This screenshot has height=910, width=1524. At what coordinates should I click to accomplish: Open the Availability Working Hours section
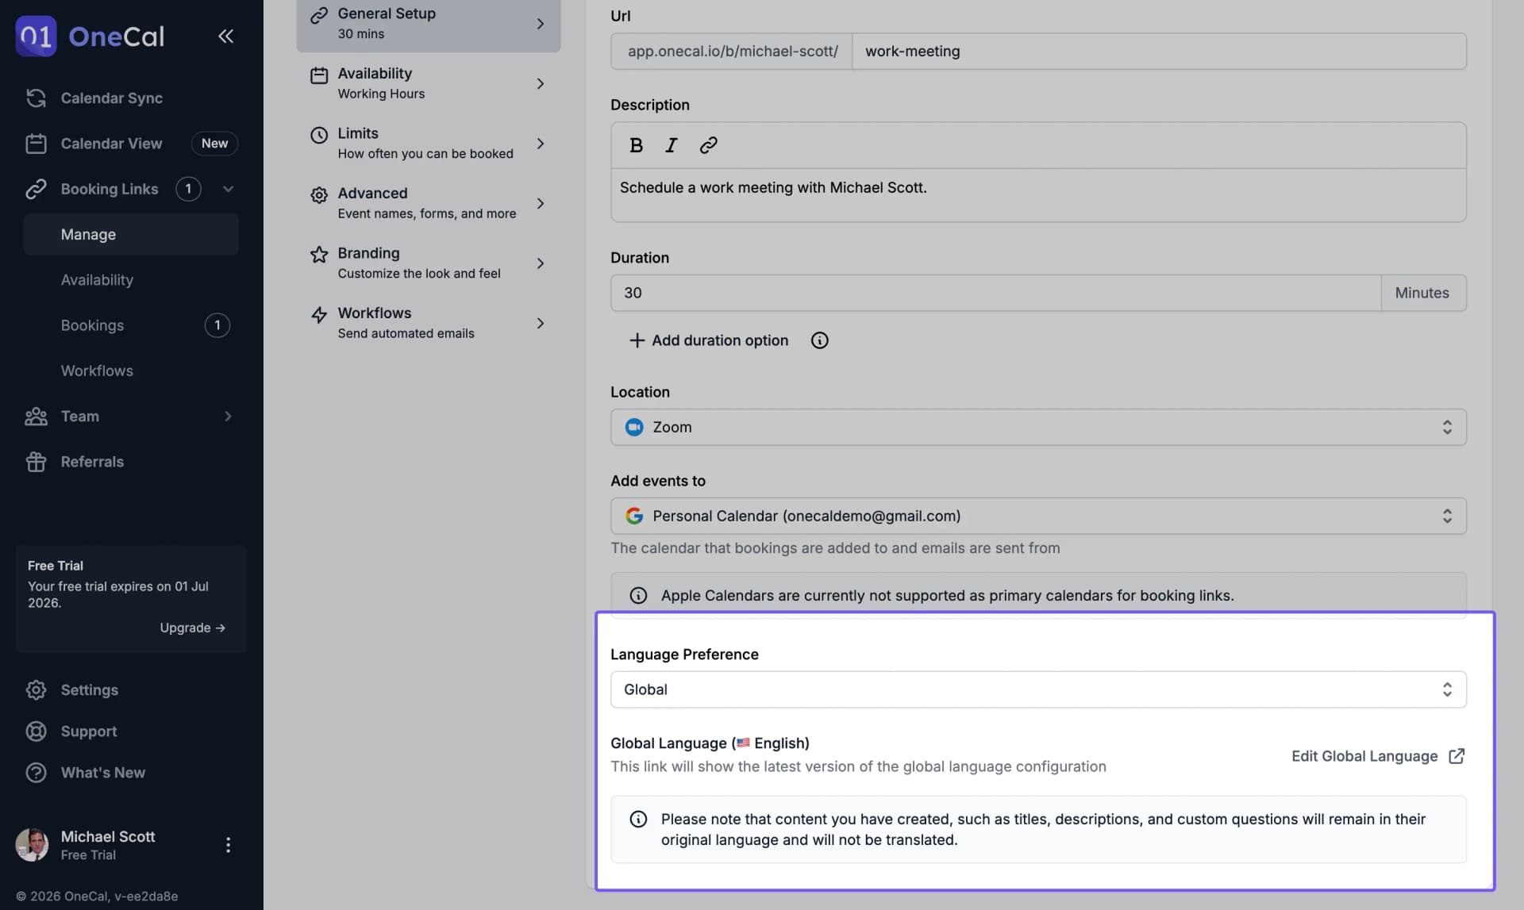point(428,83)
